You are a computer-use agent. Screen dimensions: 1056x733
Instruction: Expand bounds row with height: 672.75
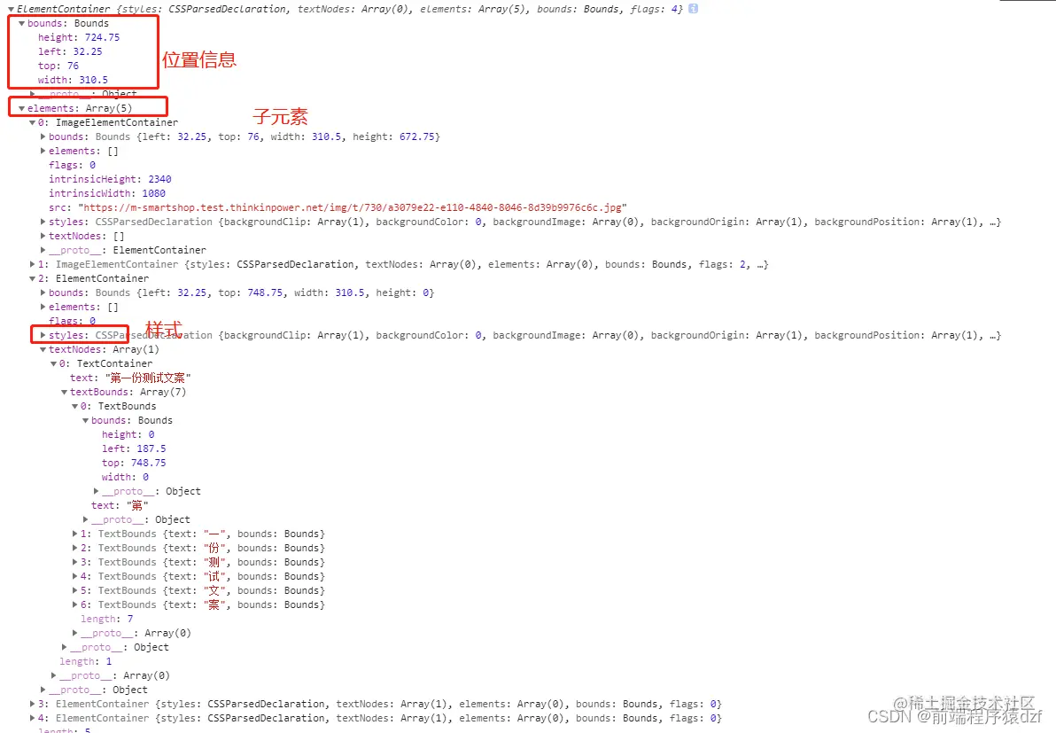[43, 136]
